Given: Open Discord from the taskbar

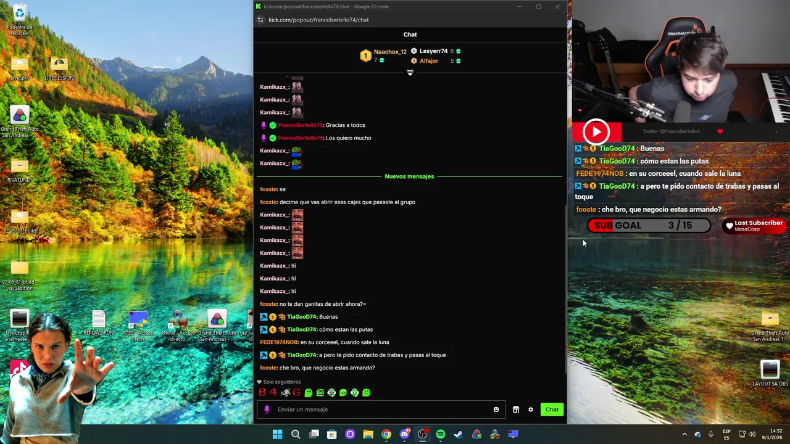Looking at the screenshot, I should click(404, 434).
